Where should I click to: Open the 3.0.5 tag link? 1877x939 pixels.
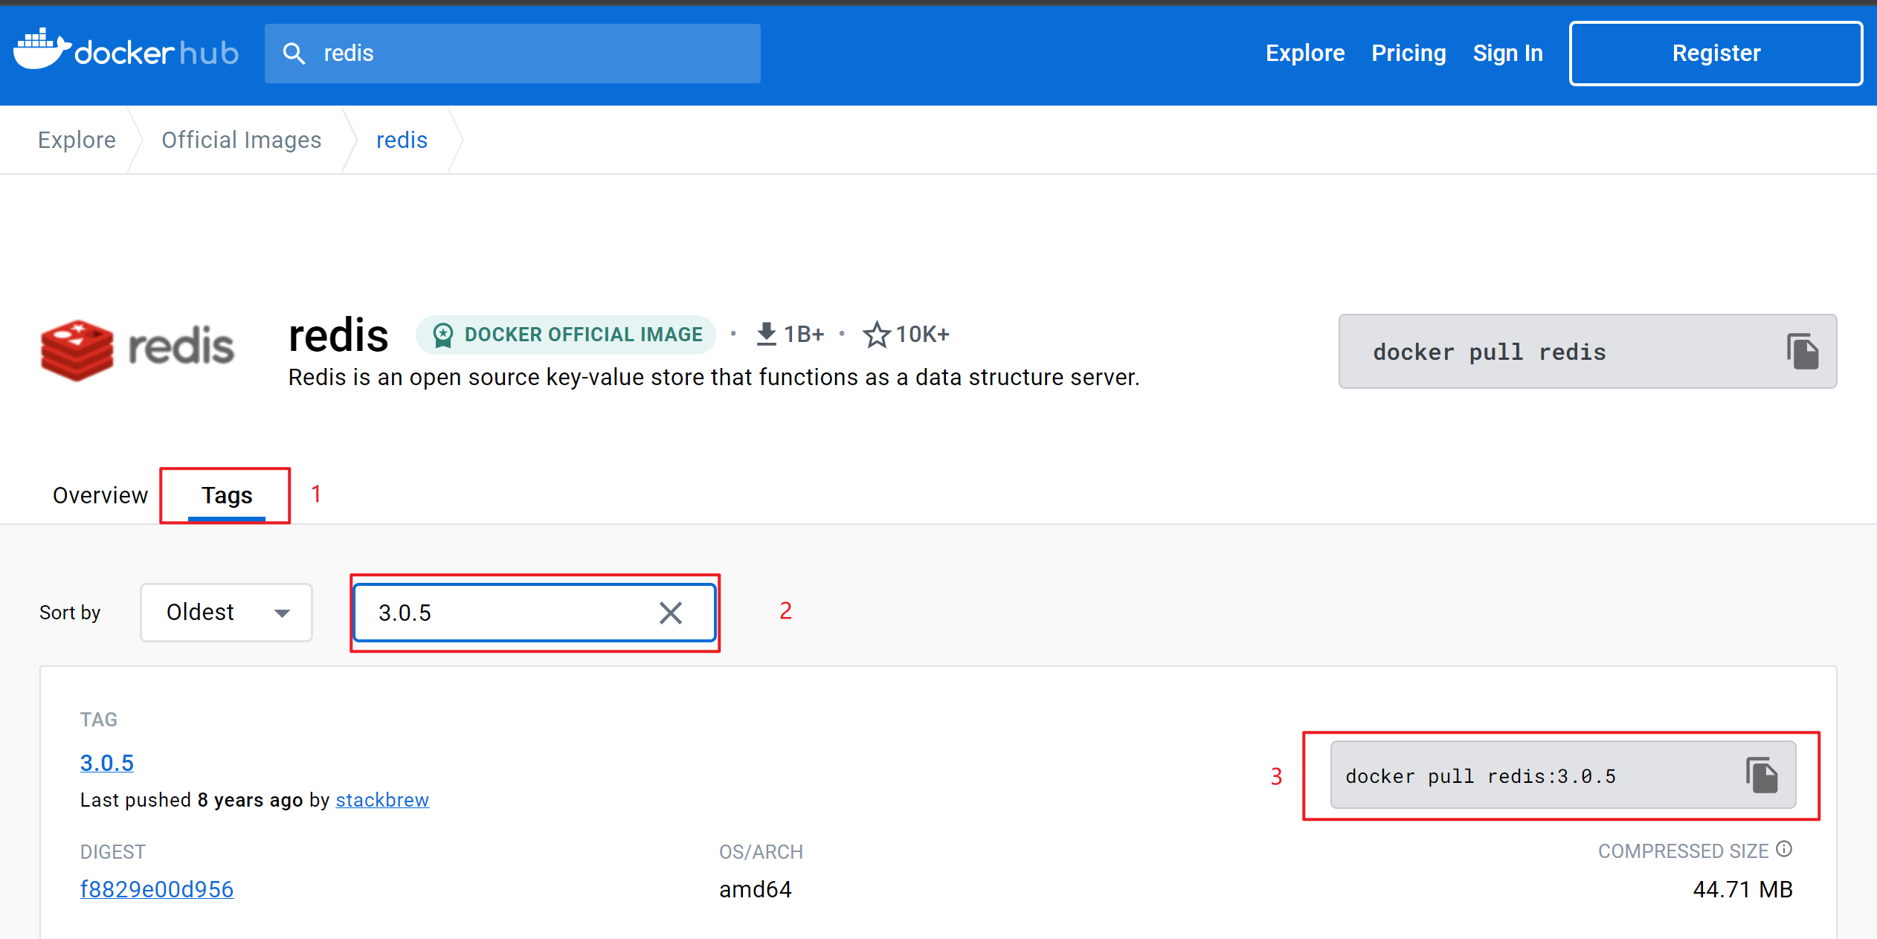tap(106, 762)
